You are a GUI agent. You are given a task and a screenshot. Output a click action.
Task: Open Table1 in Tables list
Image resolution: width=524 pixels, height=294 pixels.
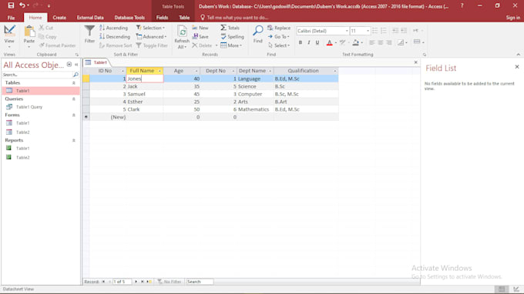tap(41, 91)
